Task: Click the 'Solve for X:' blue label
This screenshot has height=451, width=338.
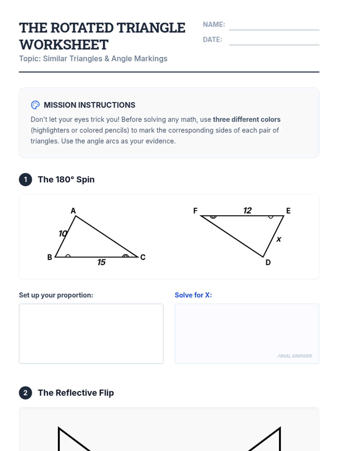Action: [193, 295]
